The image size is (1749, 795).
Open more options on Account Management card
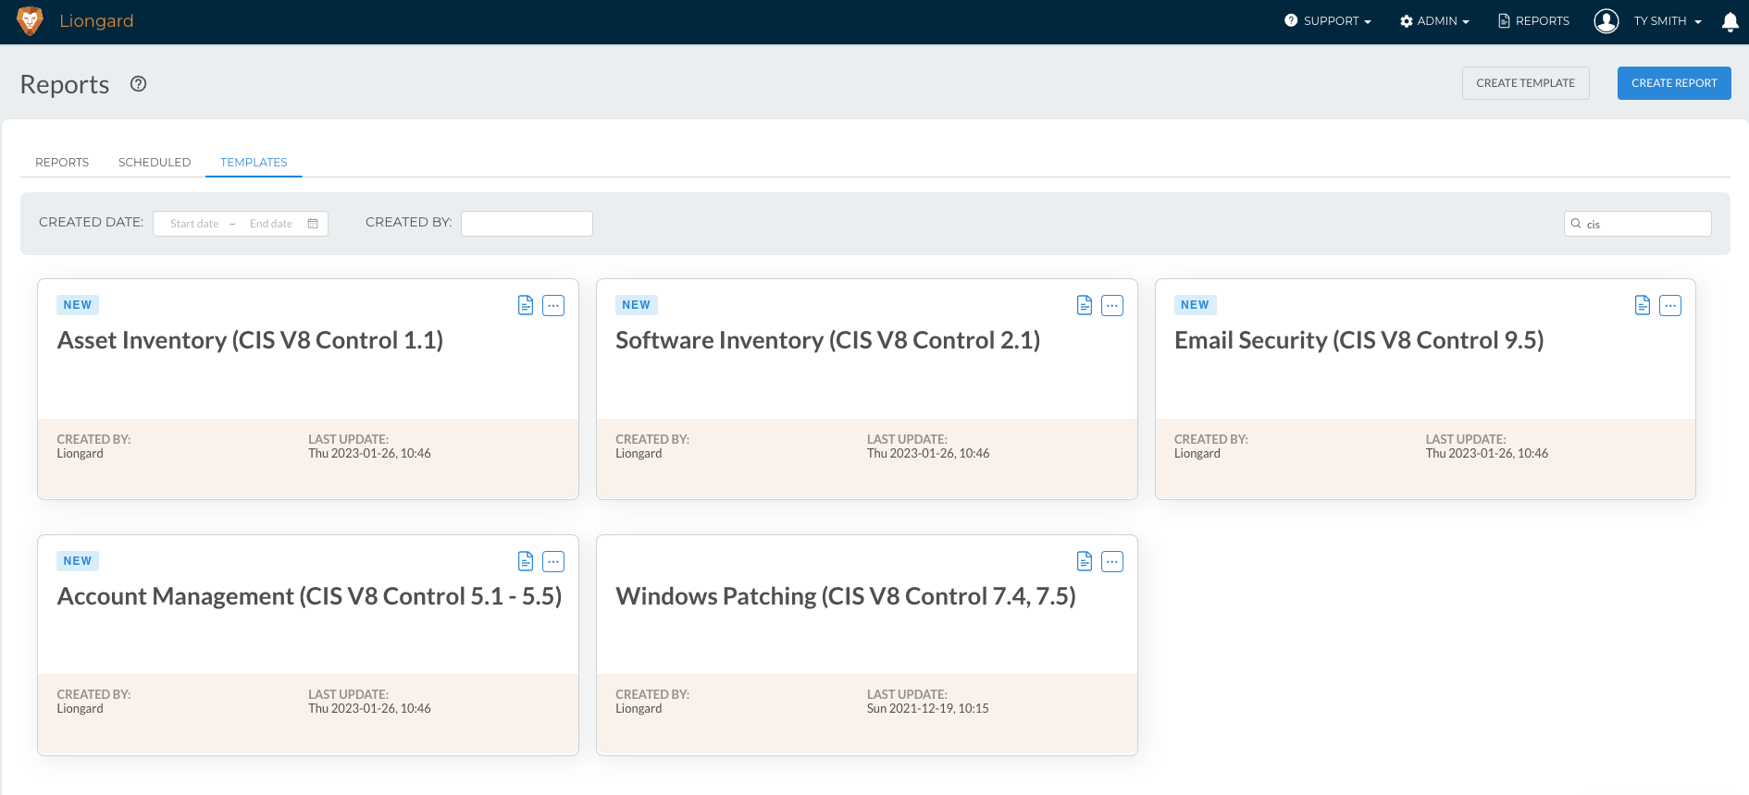pyautogui.click(x=553, y=561)
